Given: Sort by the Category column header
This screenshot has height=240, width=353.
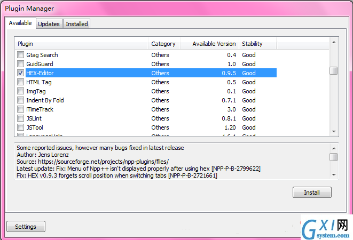Looking at the screenshot, I should coord(164,44).
